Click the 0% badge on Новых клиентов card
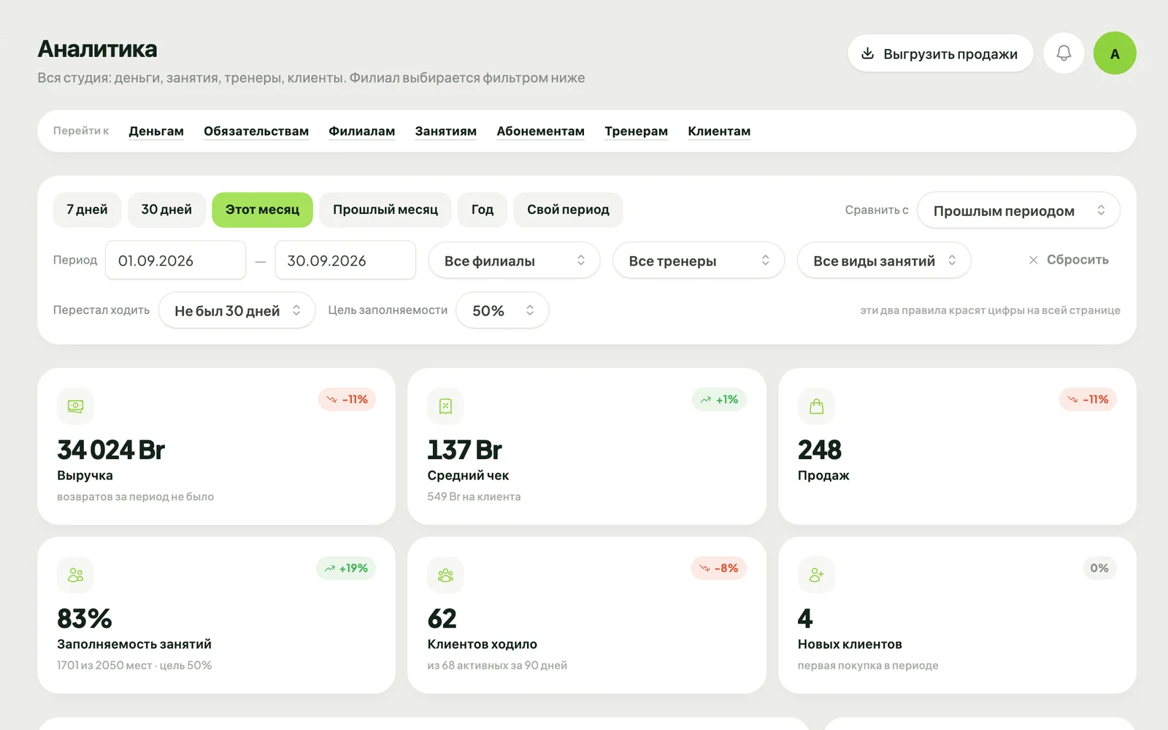 1099,568
